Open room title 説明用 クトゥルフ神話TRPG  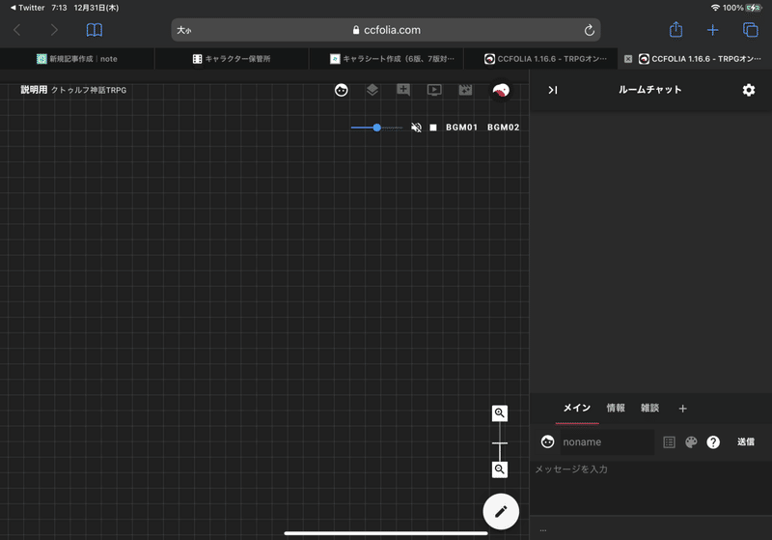pos(73,90)
